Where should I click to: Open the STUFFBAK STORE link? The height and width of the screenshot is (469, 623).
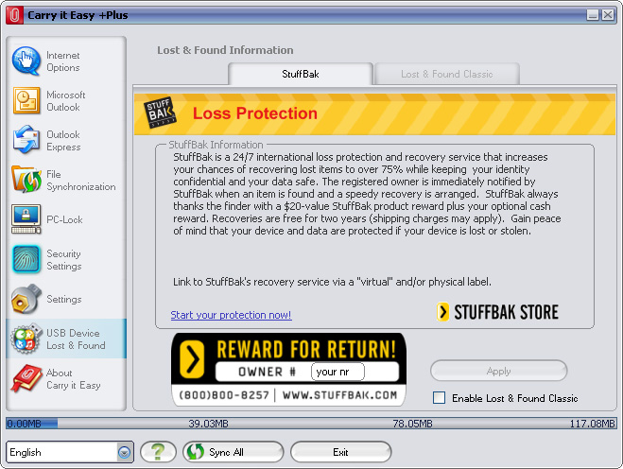(497, 312)
